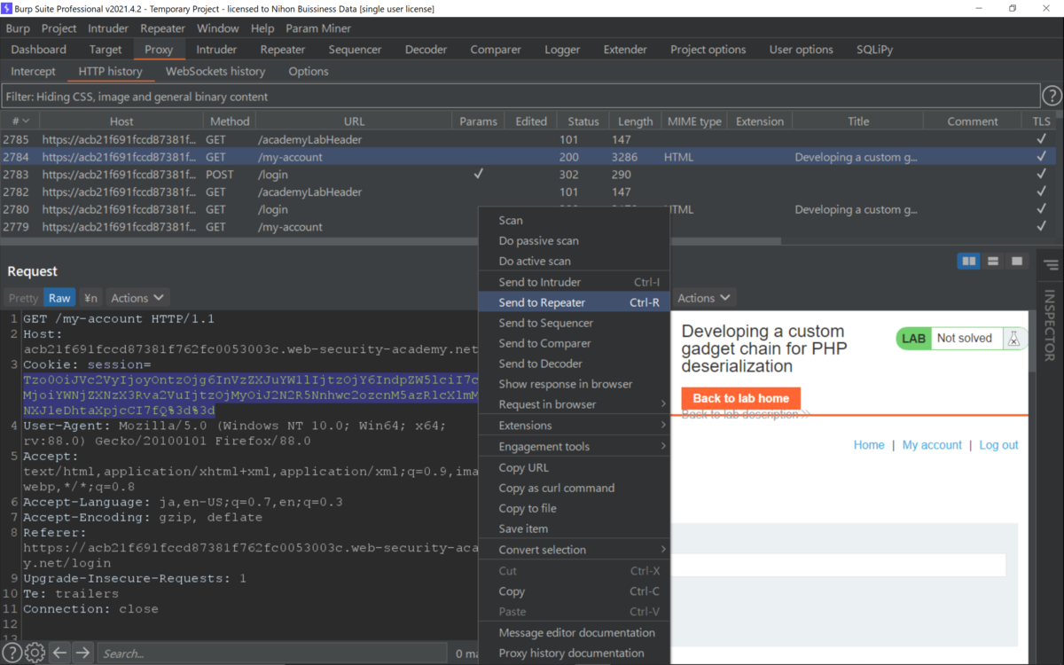Sort by the # column arrow
This screenshot has width=1064, height=665.
tap(25, 121)
